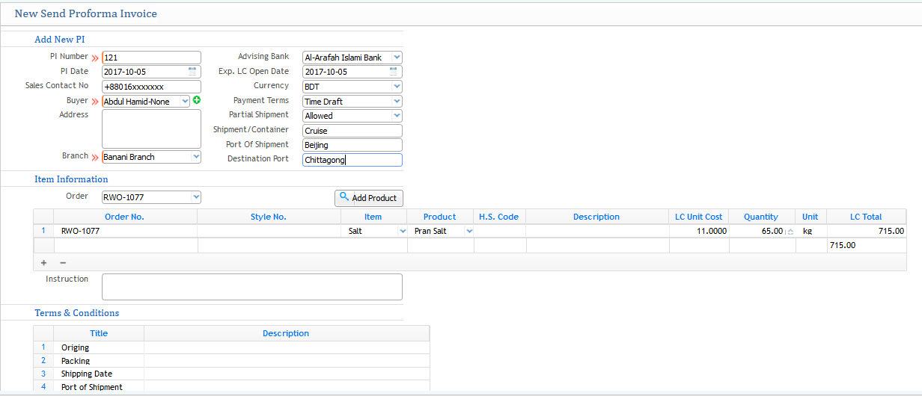Sort by Order No. column header

point(125,217)
